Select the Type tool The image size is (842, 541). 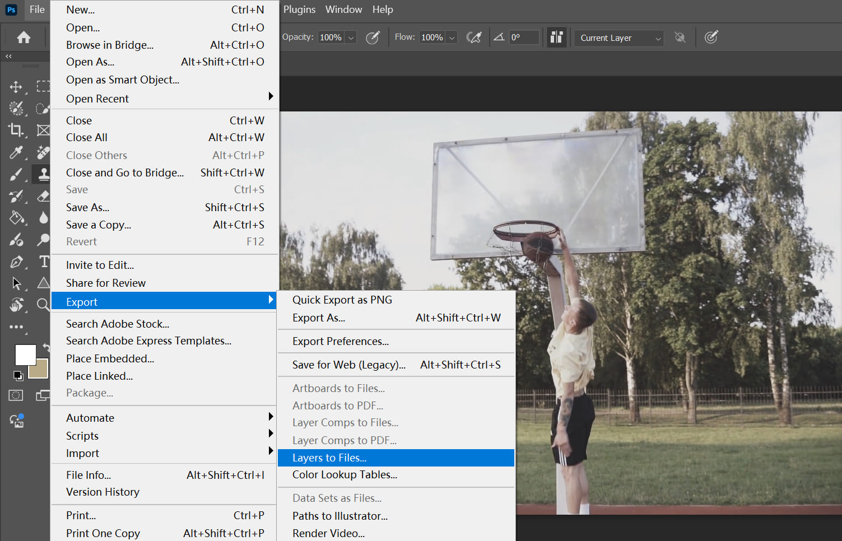click(x=43, y=261)
